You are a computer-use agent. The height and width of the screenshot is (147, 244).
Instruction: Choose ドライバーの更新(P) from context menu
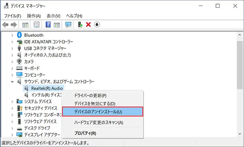tap(102, 96)
